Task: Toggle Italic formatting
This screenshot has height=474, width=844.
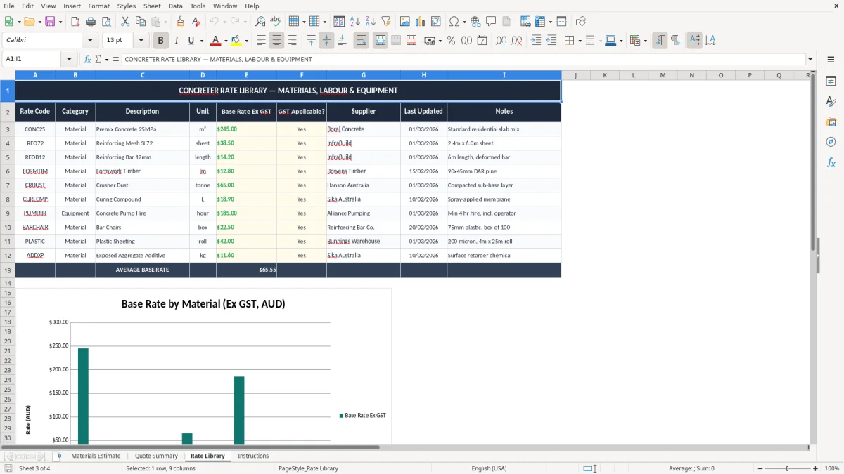Action: 176,41
